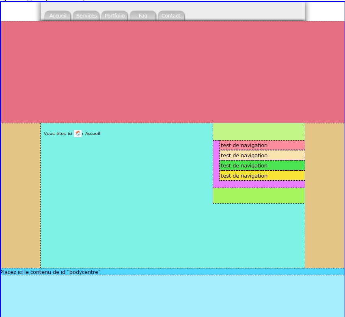
Task: Click the tan left sidebar column
Action: 20,195
